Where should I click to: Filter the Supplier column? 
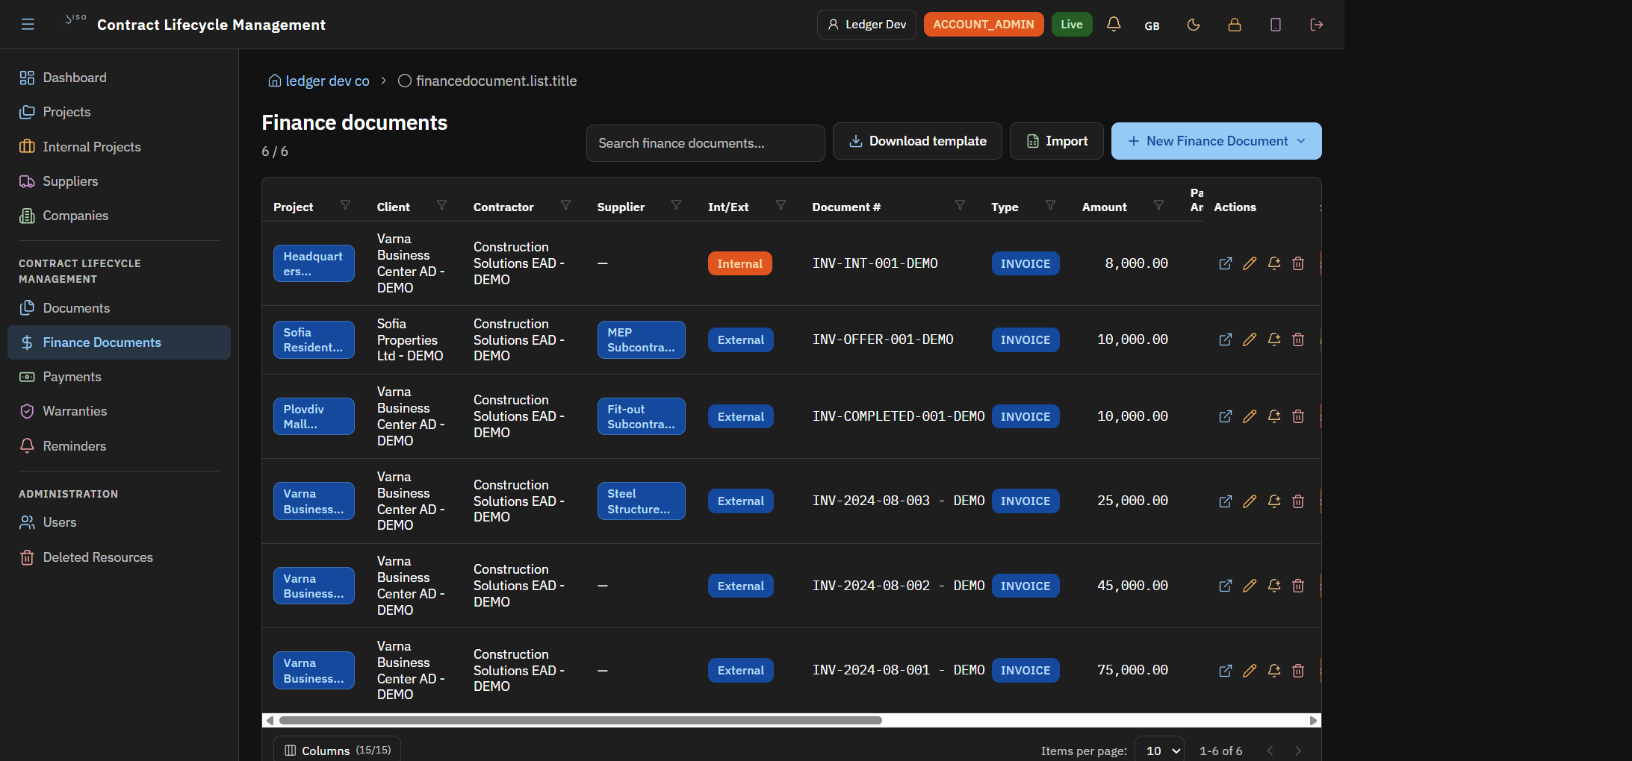tap(676, 205)
